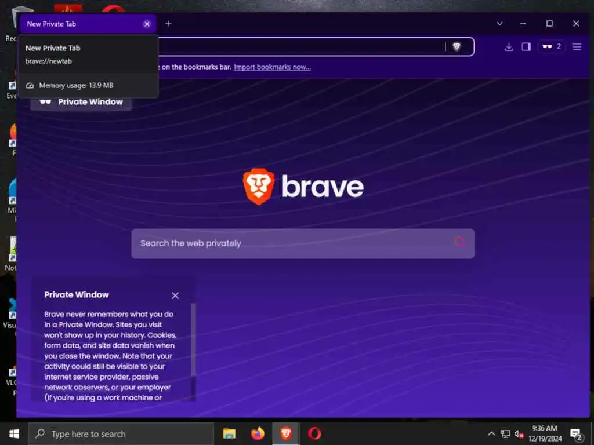Click the muted volume tray icon
The image size is (594, 445).
[x=519, y=434]
